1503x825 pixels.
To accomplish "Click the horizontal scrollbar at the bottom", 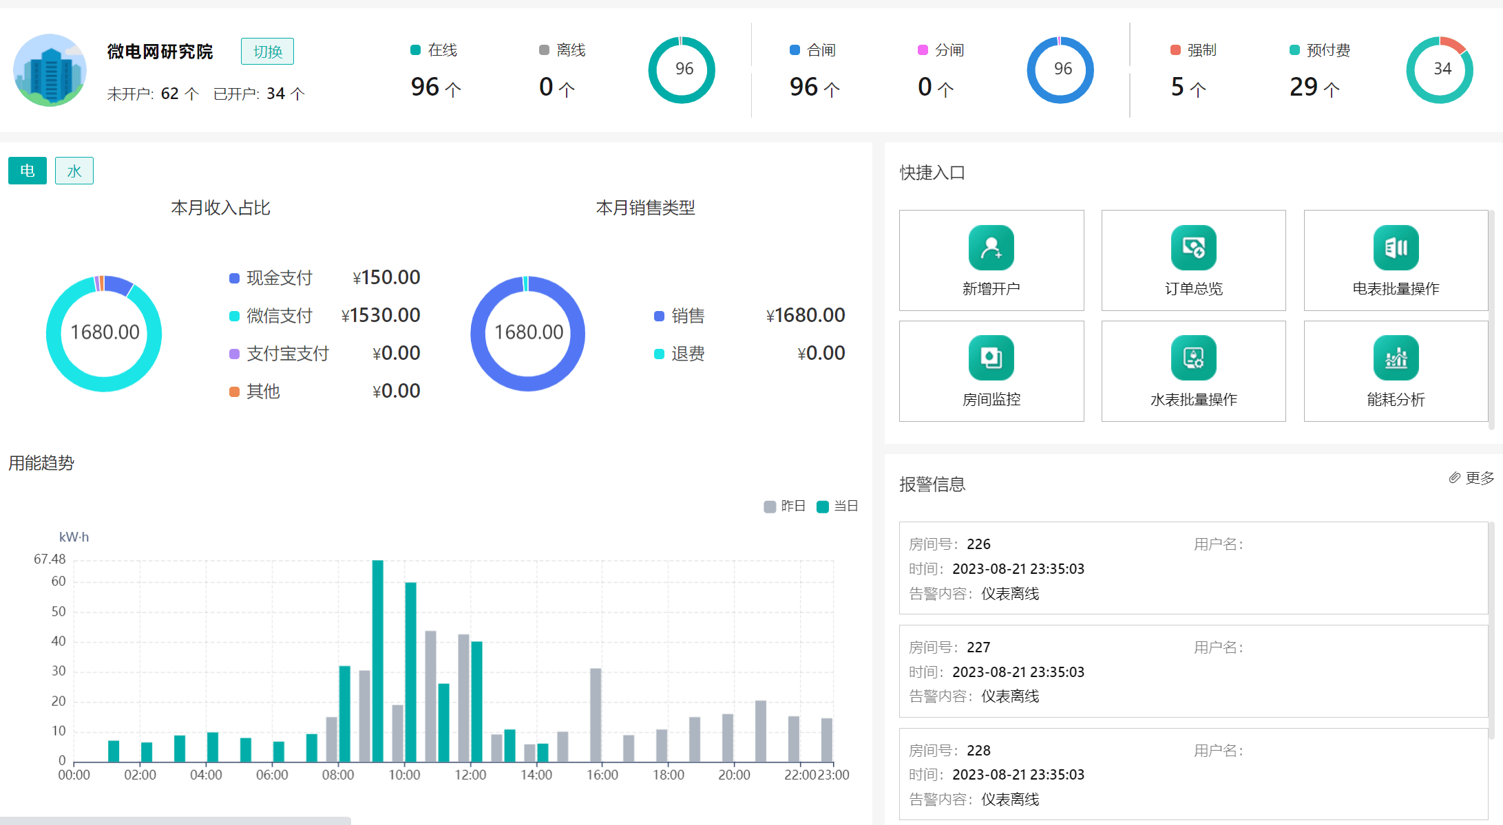I will (x=176, y=820).
